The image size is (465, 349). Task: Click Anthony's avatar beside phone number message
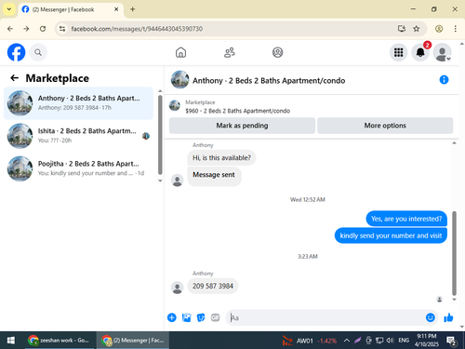pyautogui.click(x=178, y=288)
